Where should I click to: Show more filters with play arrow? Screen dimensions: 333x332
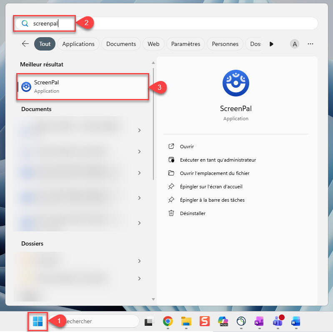click(x=271, y=44)
